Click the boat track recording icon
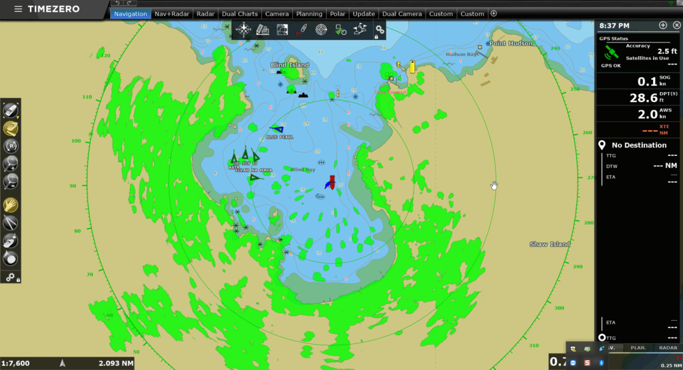Viewport: 683px width, 370px height. click(x=302, y=29)
